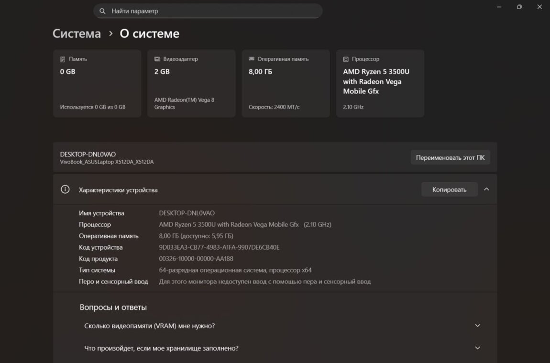Screen dimensions: 550x363
Task: Focus the "Найти параметр" search field
Action: pyautogui.click(x=210, y=11)
